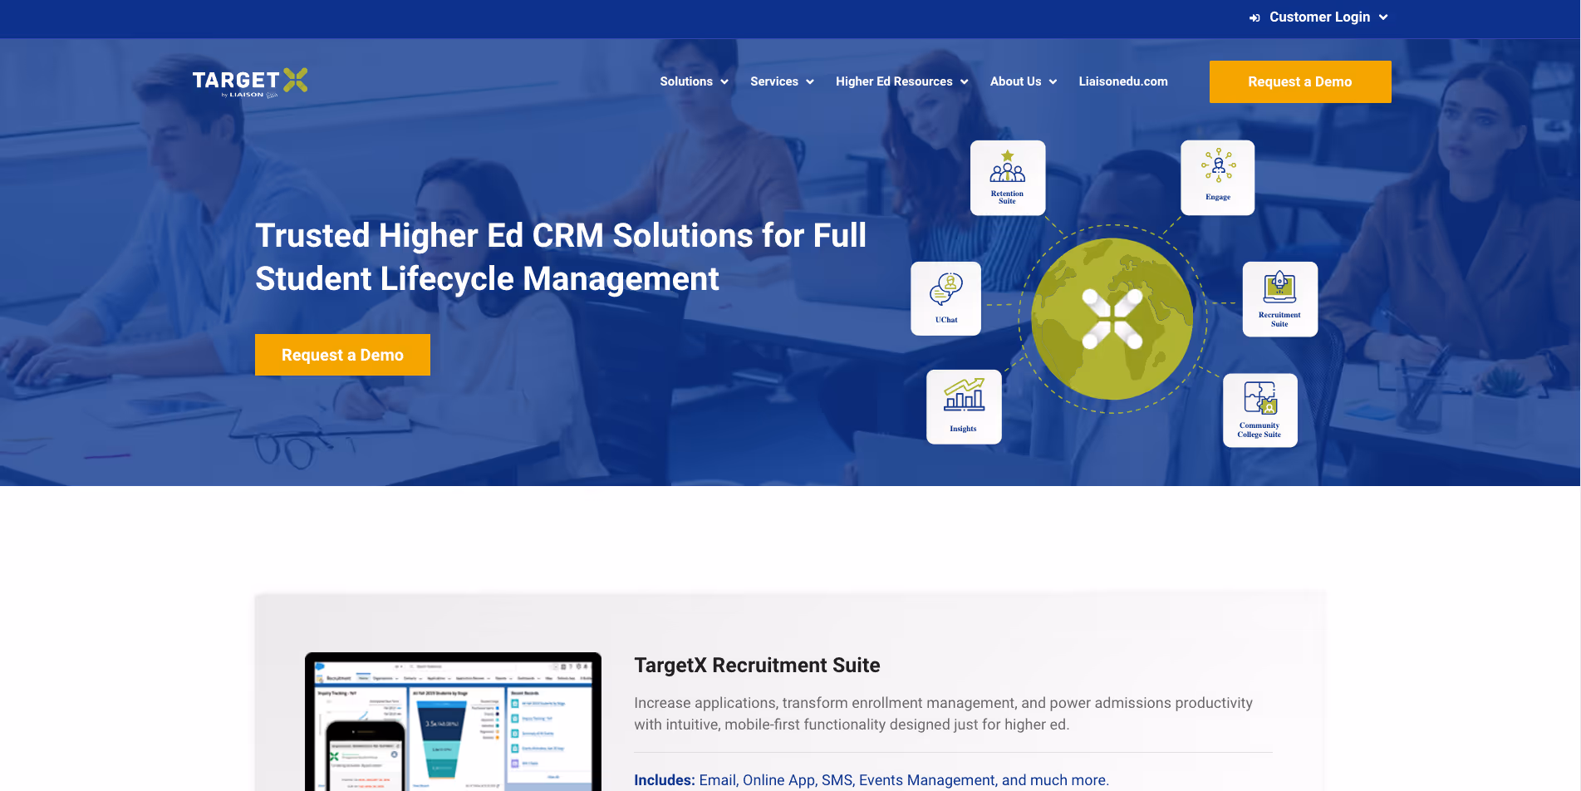Screen dimensions: 1581x791
Task: Expand the Solutions dropdown chevron
Action: point(724,81)
